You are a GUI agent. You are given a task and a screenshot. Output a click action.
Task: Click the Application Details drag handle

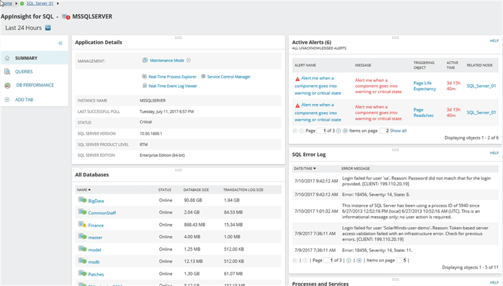tap(178, 37)
